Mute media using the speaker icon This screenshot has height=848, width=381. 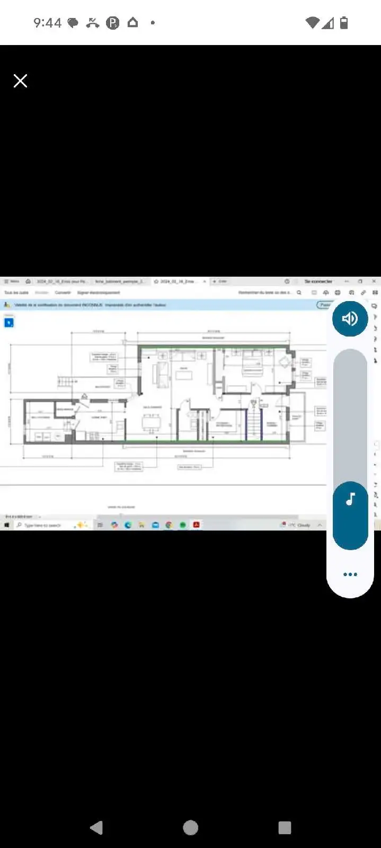tap(350, 319)
